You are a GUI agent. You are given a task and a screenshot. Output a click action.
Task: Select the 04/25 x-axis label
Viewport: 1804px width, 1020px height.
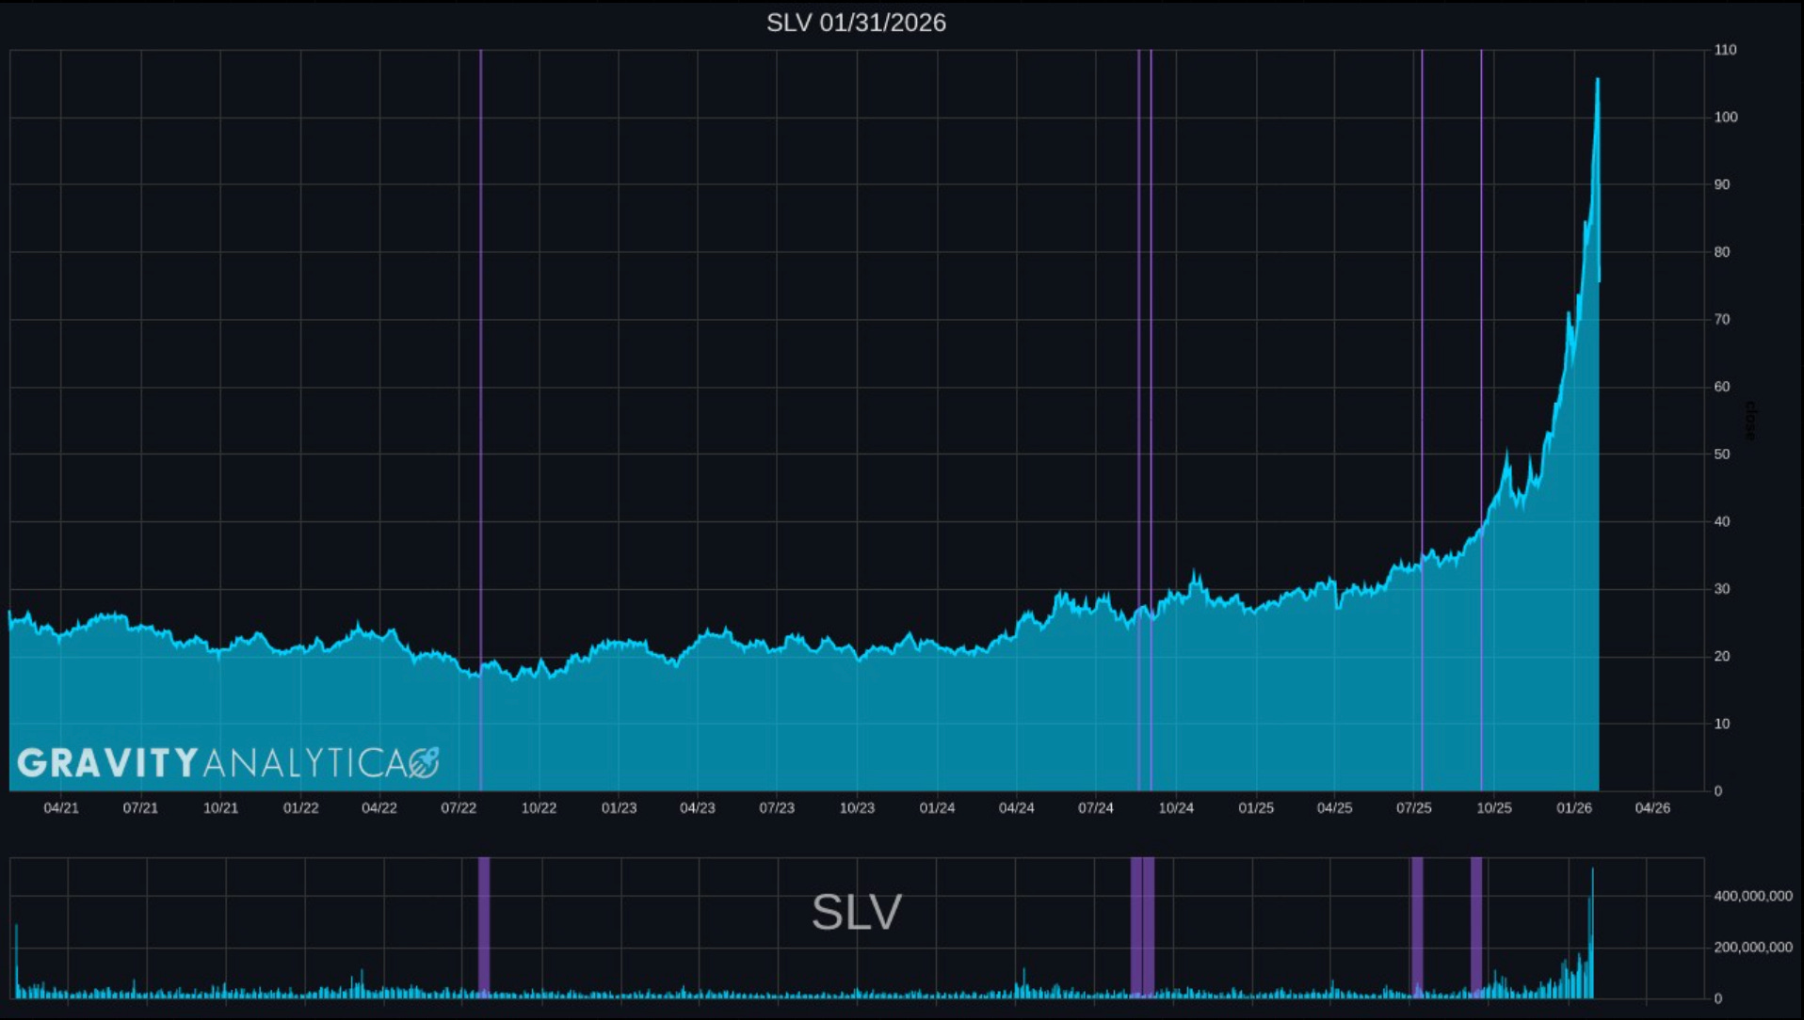point(1334,808)
